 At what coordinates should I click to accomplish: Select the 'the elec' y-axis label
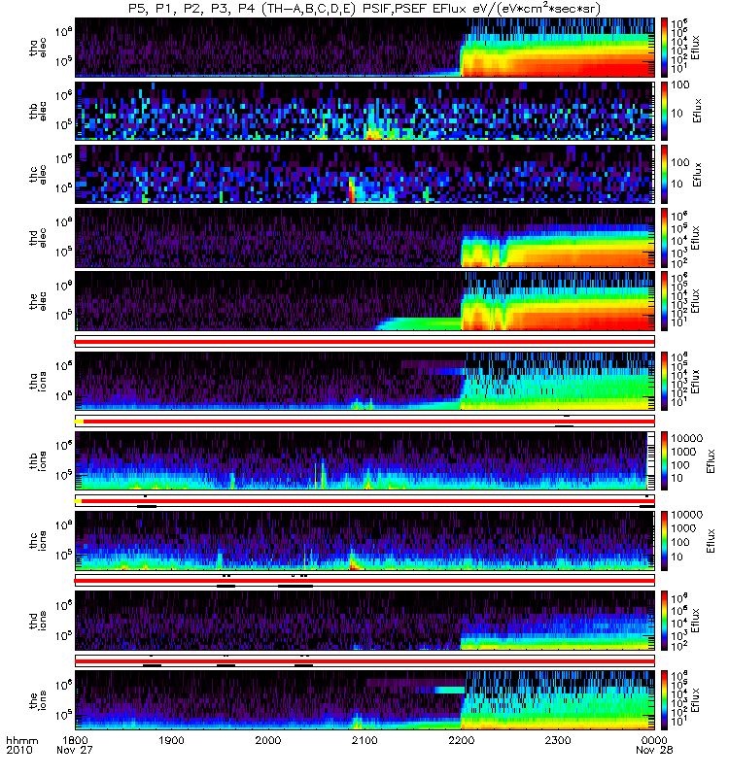point(38,301)
